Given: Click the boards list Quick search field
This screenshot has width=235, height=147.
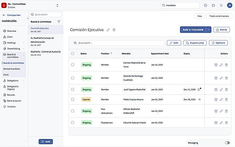Looking at the screenshot, I should [46, 14].
